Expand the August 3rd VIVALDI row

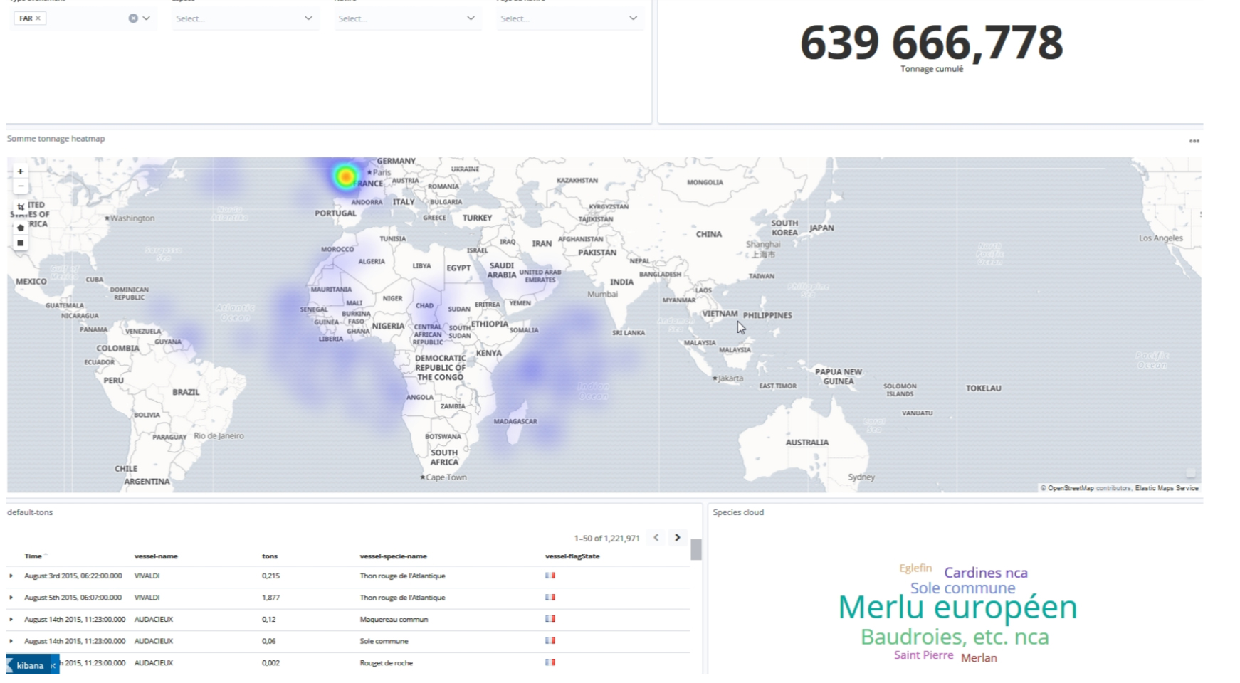click(x=11, y=576)
